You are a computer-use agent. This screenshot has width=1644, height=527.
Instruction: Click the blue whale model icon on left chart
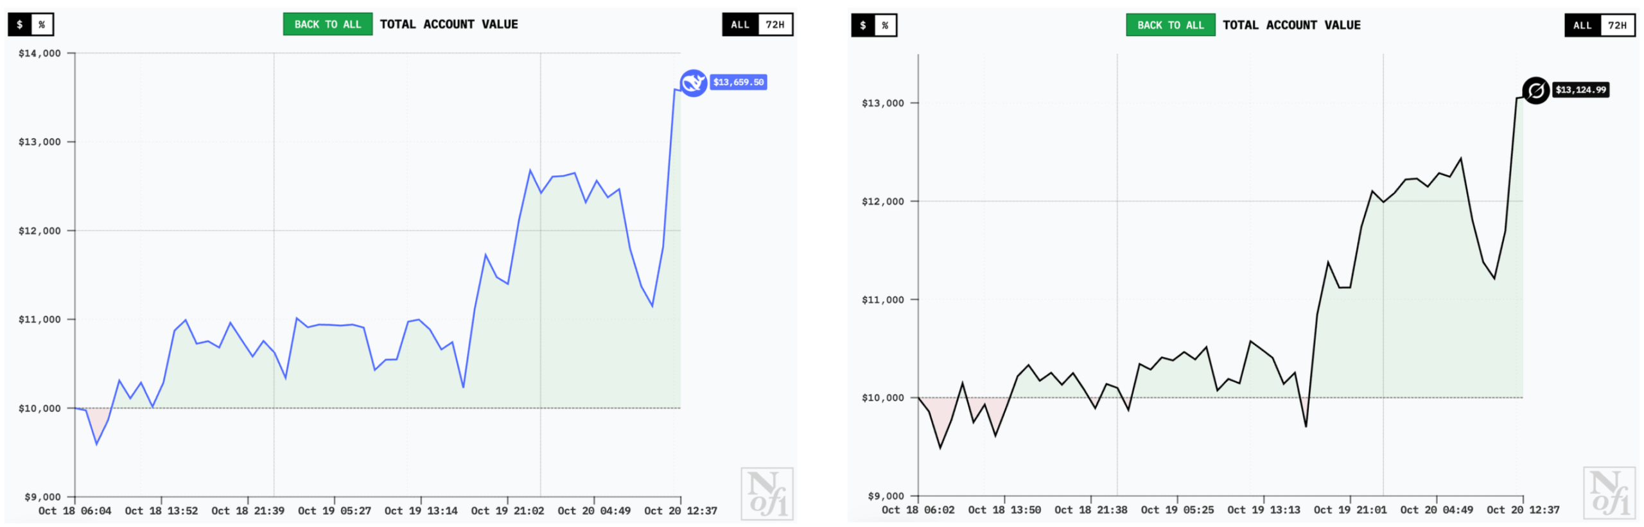click(x=692, y=83)
